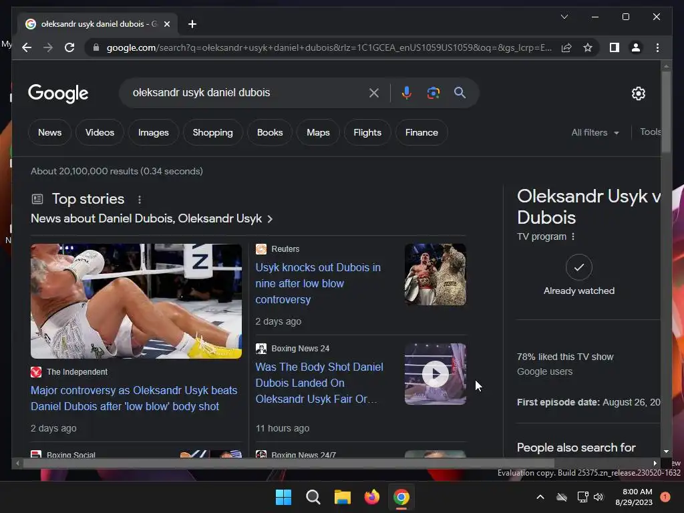Switch to the Books filter
The image size is (684, 513).
(x=270, y=132)
